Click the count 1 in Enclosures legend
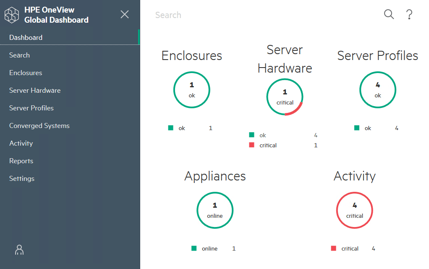Screen dimensions: 429x269 [211, 128]
